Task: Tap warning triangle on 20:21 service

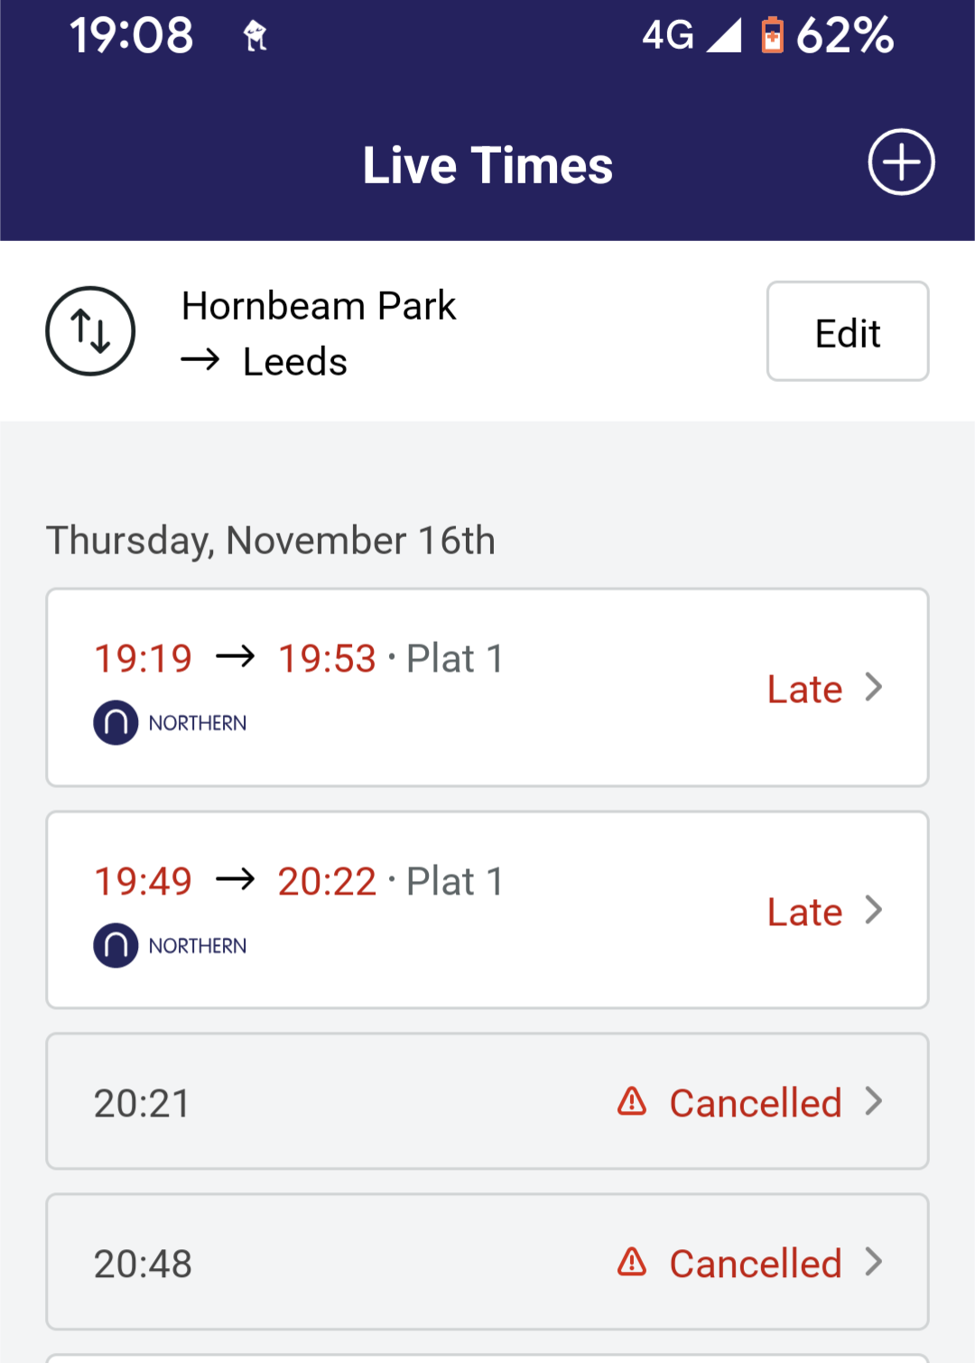Action: click(632, 1101)
